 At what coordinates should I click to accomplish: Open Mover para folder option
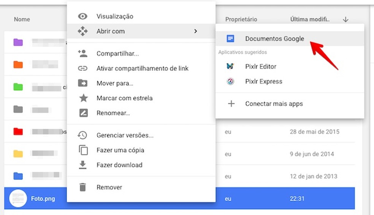[115, 83]
